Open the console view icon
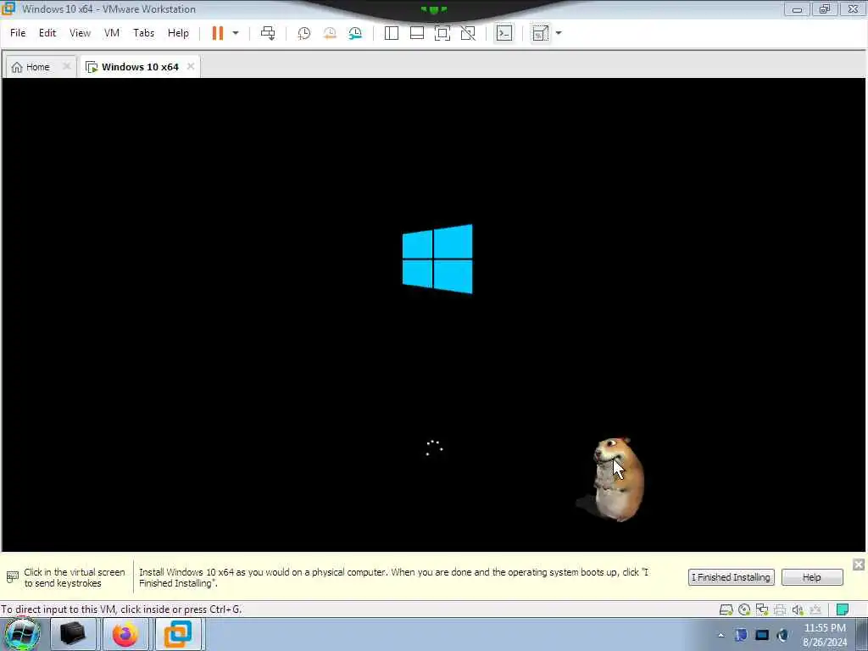 (x=504, y=33)
